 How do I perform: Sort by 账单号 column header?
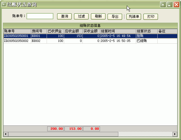pos(17,31)
